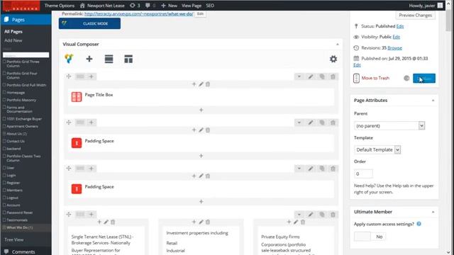Click the pages search field in sidebar
Image resolution: width=454 pixels, height=255 pixels.
(26, 55)
